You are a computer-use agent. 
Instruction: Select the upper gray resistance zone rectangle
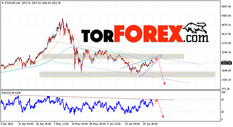point(113,56)
